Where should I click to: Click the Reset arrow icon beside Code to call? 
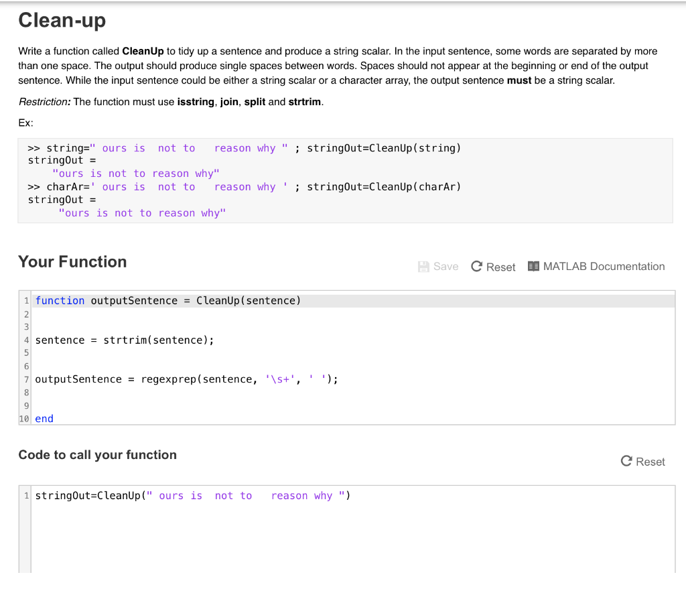pyautogui.click(x=626, y=461)
